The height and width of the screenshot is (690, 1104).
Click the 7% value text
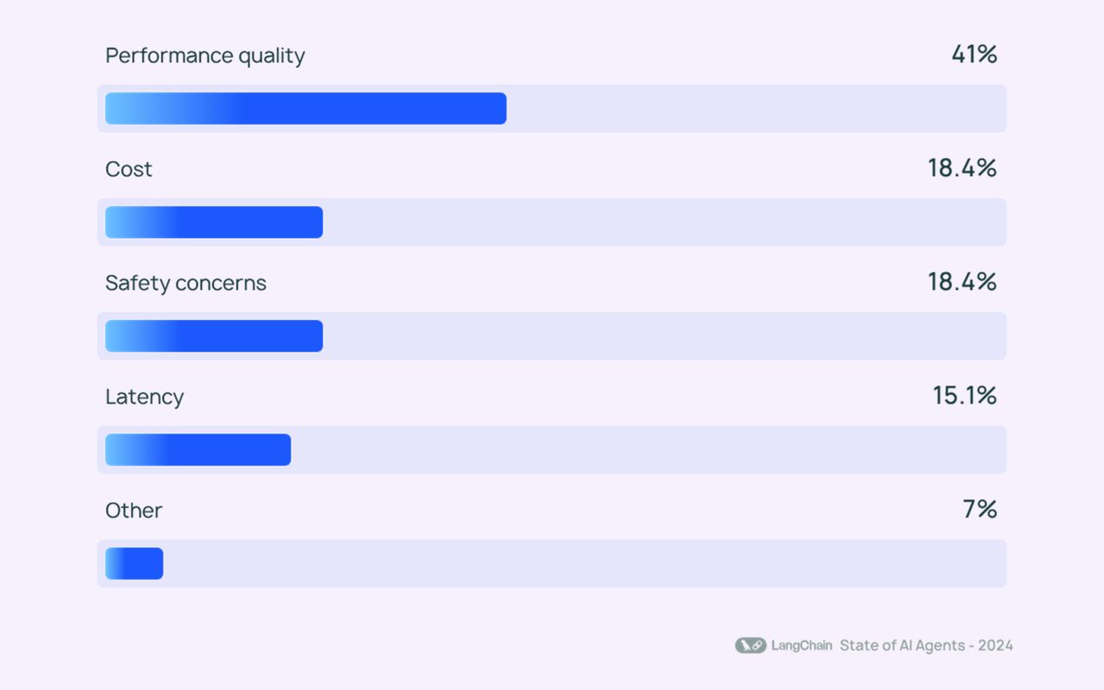point(981,510)
